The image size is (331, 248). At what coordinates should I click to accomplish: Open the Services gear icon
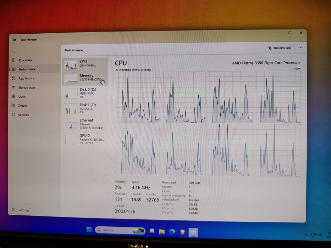click(x=13, y=115)
